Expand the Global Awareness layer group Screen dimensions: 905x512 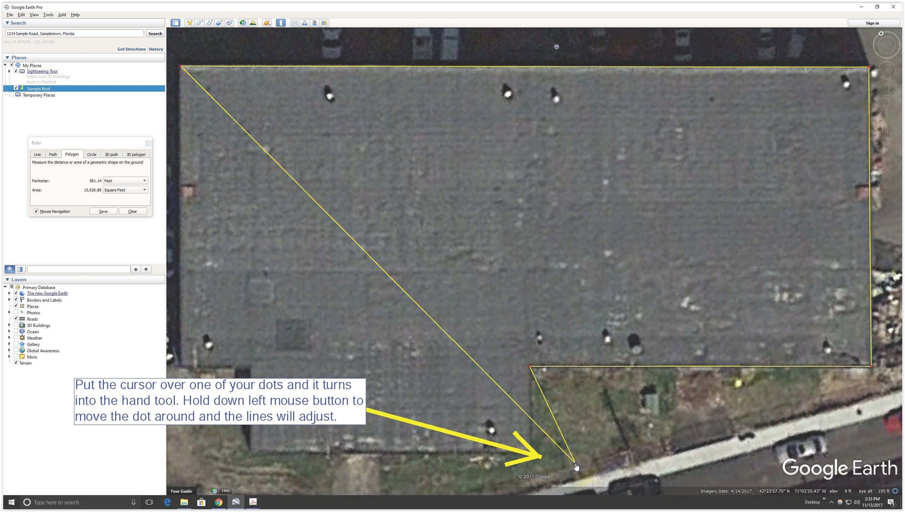(9, 351)
